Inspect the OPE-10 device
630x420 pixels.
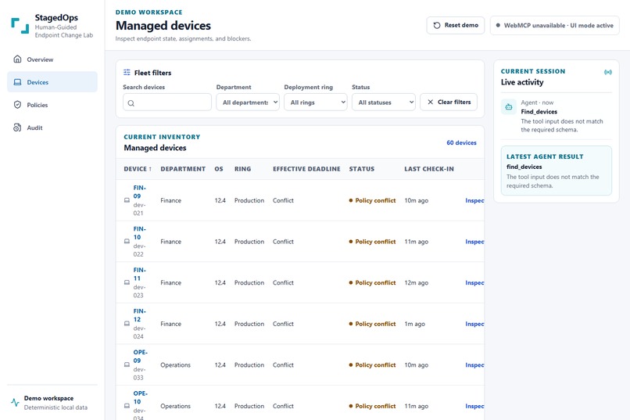pyautogui.click(x=474, y=406)
